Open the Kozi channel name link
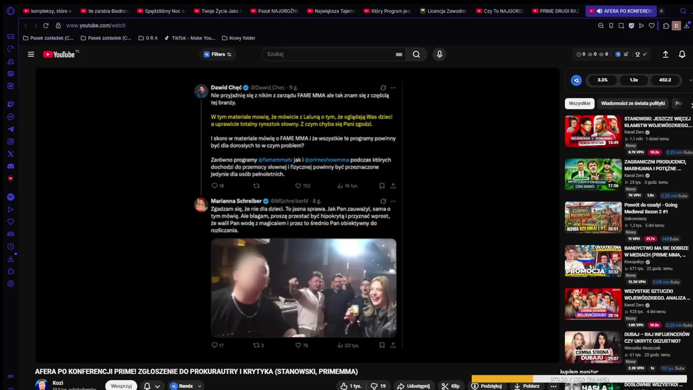693x390 pixels. tap(57, 383)
